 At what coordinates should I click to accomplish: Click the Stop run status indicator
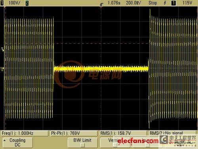tap(153, 3)
